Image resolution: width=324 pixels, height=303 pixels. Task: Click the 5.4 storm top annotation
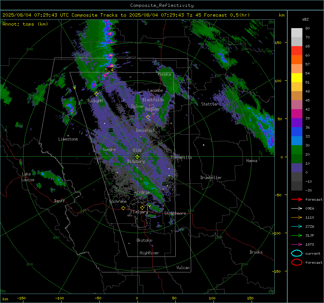(x=109, y=70)
